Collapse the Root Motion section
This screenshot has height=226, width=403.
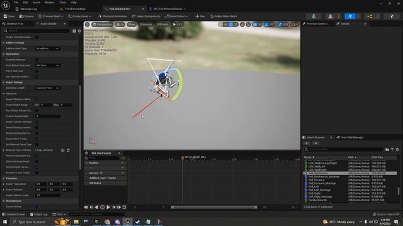pyautogui.click(x=4, y=54)
